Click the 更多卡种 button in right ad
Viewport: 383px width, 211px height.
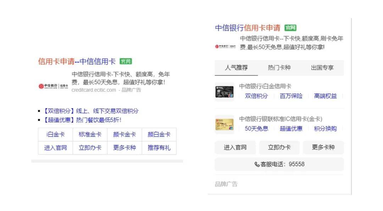coord(323,148)
